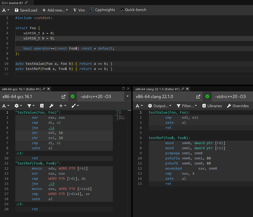Open clang compiler in popout window
This screenshot has width=253, height=217.
coord(198,97)
